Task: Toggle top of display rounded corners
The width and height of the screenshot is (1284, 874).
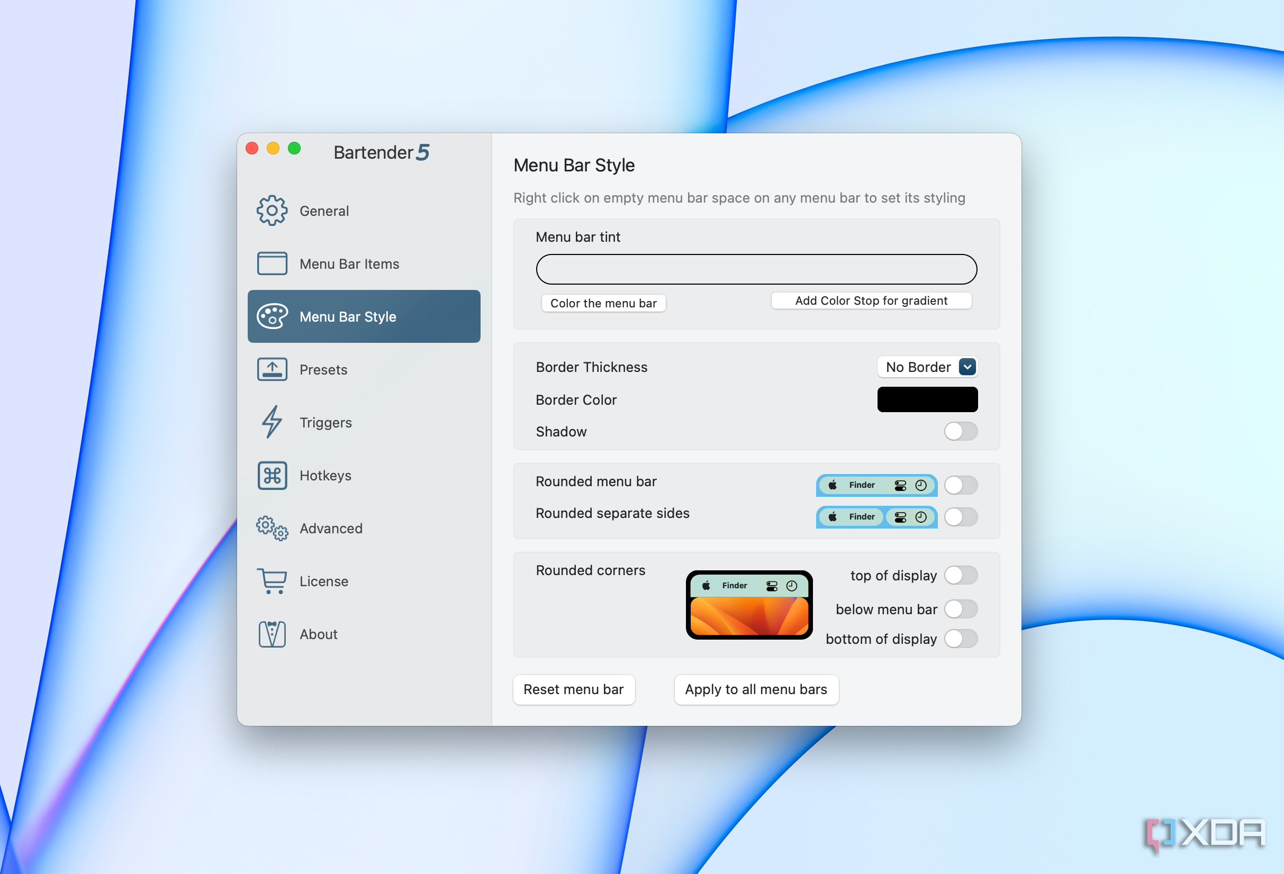Action: tap(960, 575)
